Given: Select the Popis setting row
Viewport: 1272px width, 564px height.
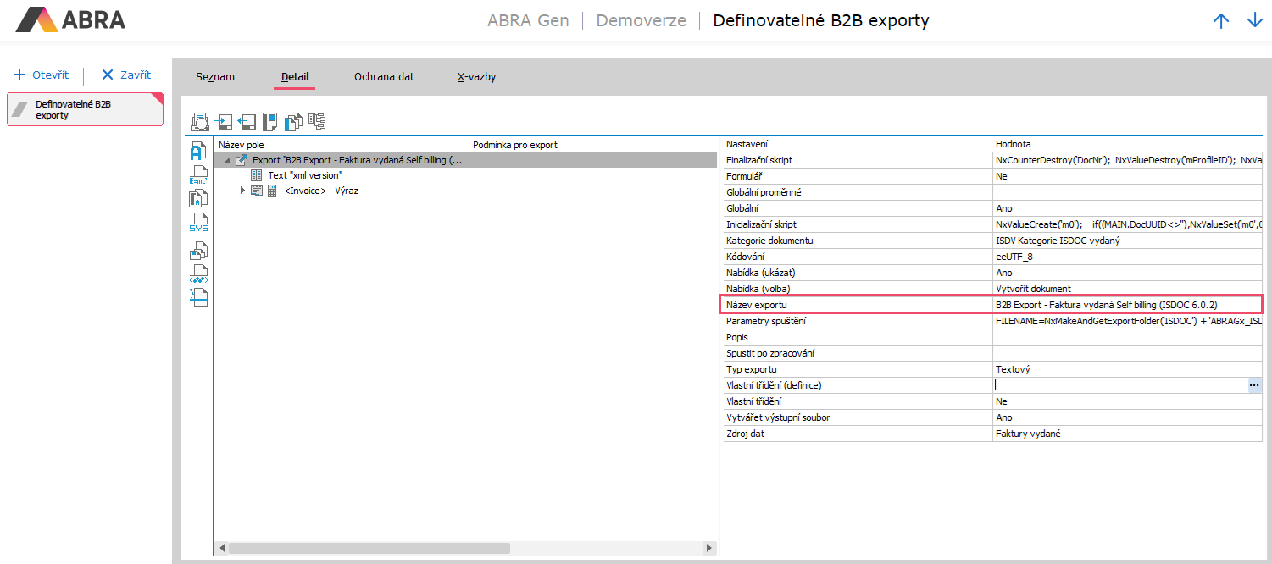Looking at the screenshot, I should click(992, 337).
